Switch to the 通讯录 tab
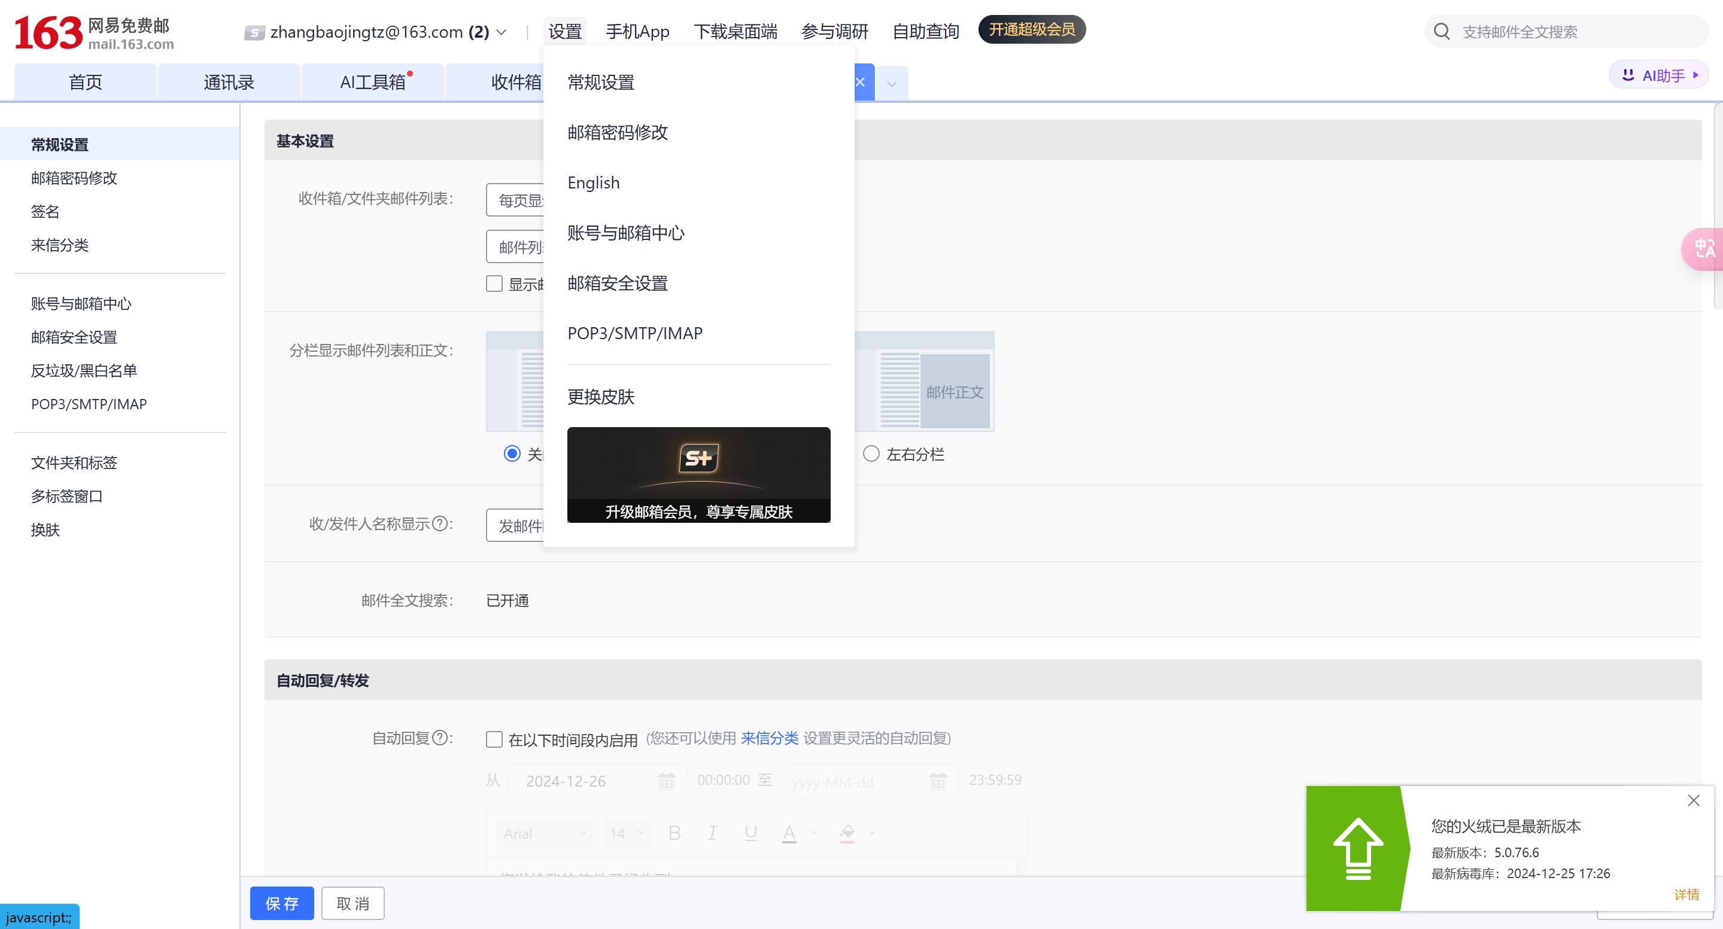1723x929 pixels. pos(229,82)
